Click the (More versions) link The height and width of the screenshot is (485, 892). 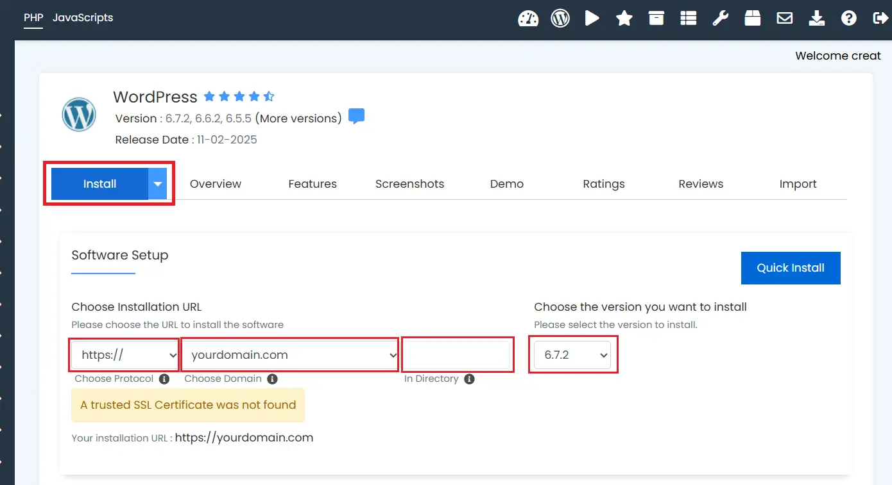(298, 119)
